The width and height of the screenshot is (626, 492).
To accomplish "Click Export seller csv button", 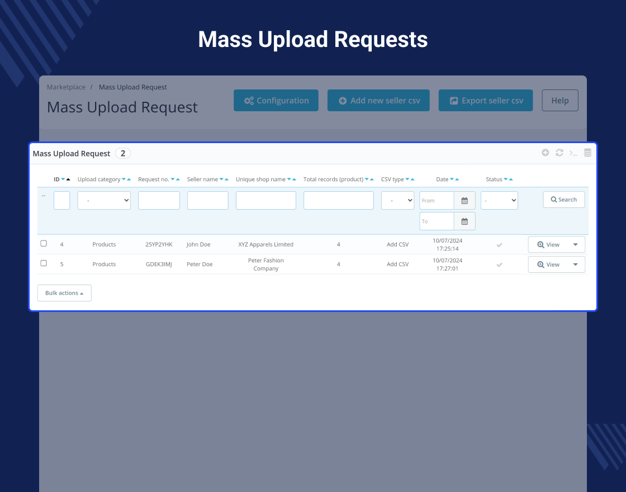I will [x=486, y=101].
